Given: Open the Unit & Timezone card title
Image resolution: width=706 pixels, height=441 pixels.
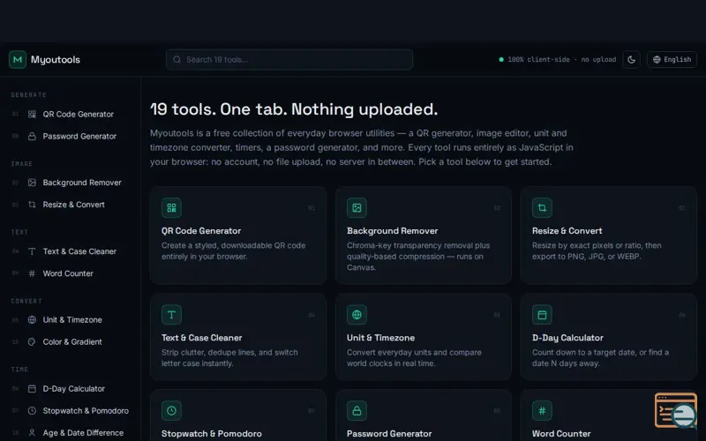Looking at the screenshot, I should (x=380, y=338).
